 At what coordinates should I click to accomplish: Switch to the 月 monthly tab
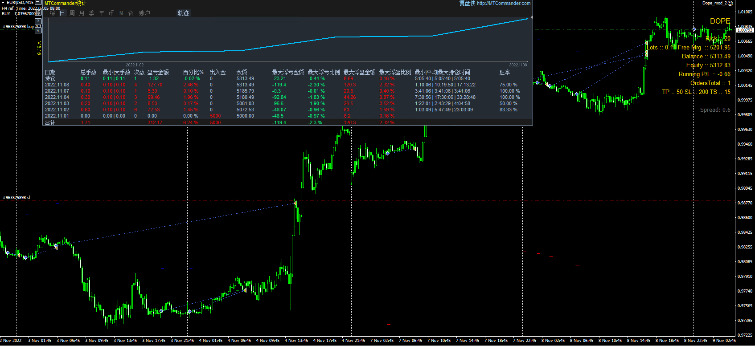click(x=82, y=13)
